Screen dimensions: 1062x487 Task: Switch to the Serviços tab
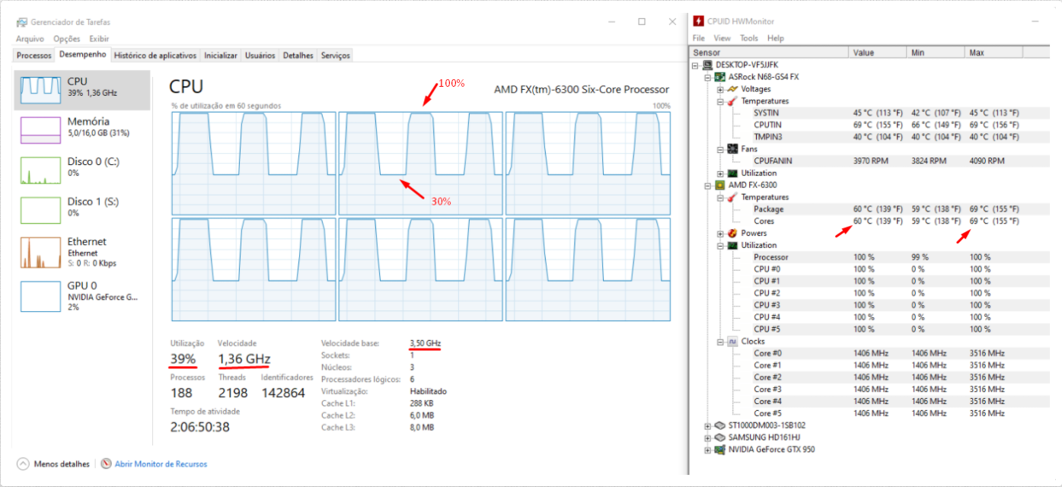[x=336, y=56]
